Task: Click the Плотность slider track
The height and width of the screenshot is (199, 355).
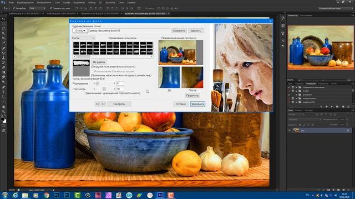Action: pyautogui.click(x=104, y=89)
